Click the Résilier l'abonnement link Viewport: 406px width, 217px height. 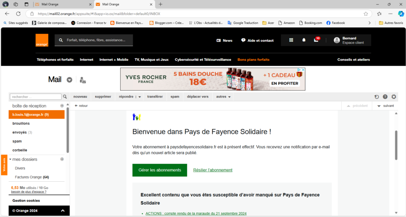click(213, 170)
